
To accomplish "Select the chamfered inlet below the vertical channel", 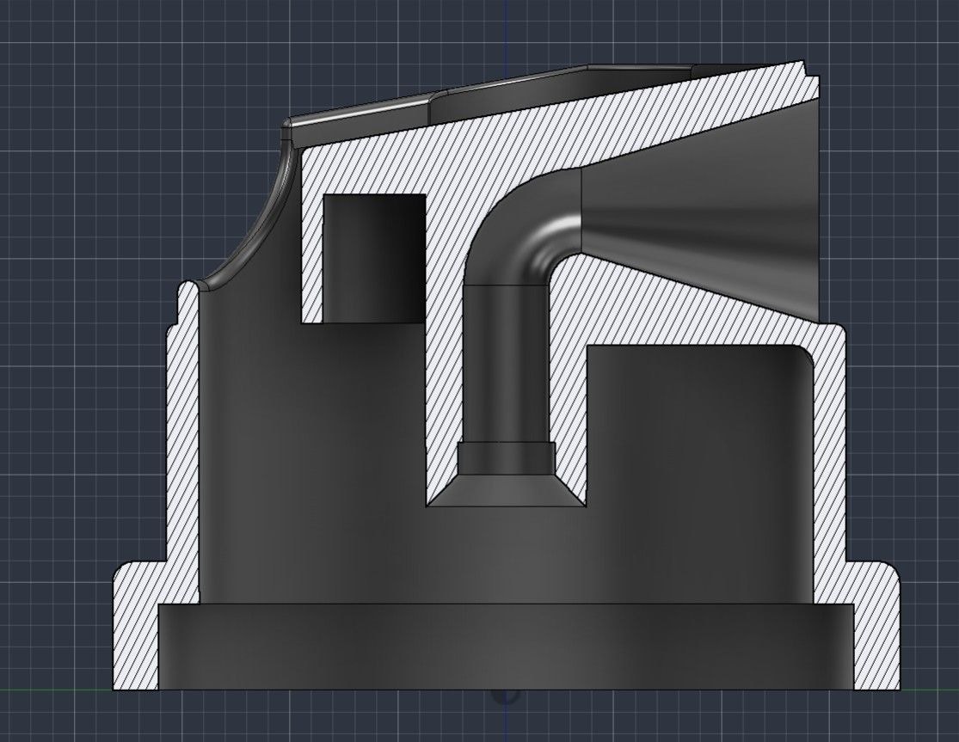I will (x=505, y=490).
